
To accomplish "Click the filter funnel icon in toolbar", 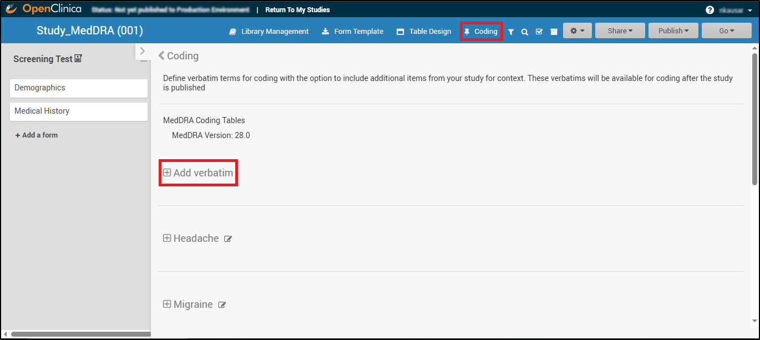I will 511,32.
